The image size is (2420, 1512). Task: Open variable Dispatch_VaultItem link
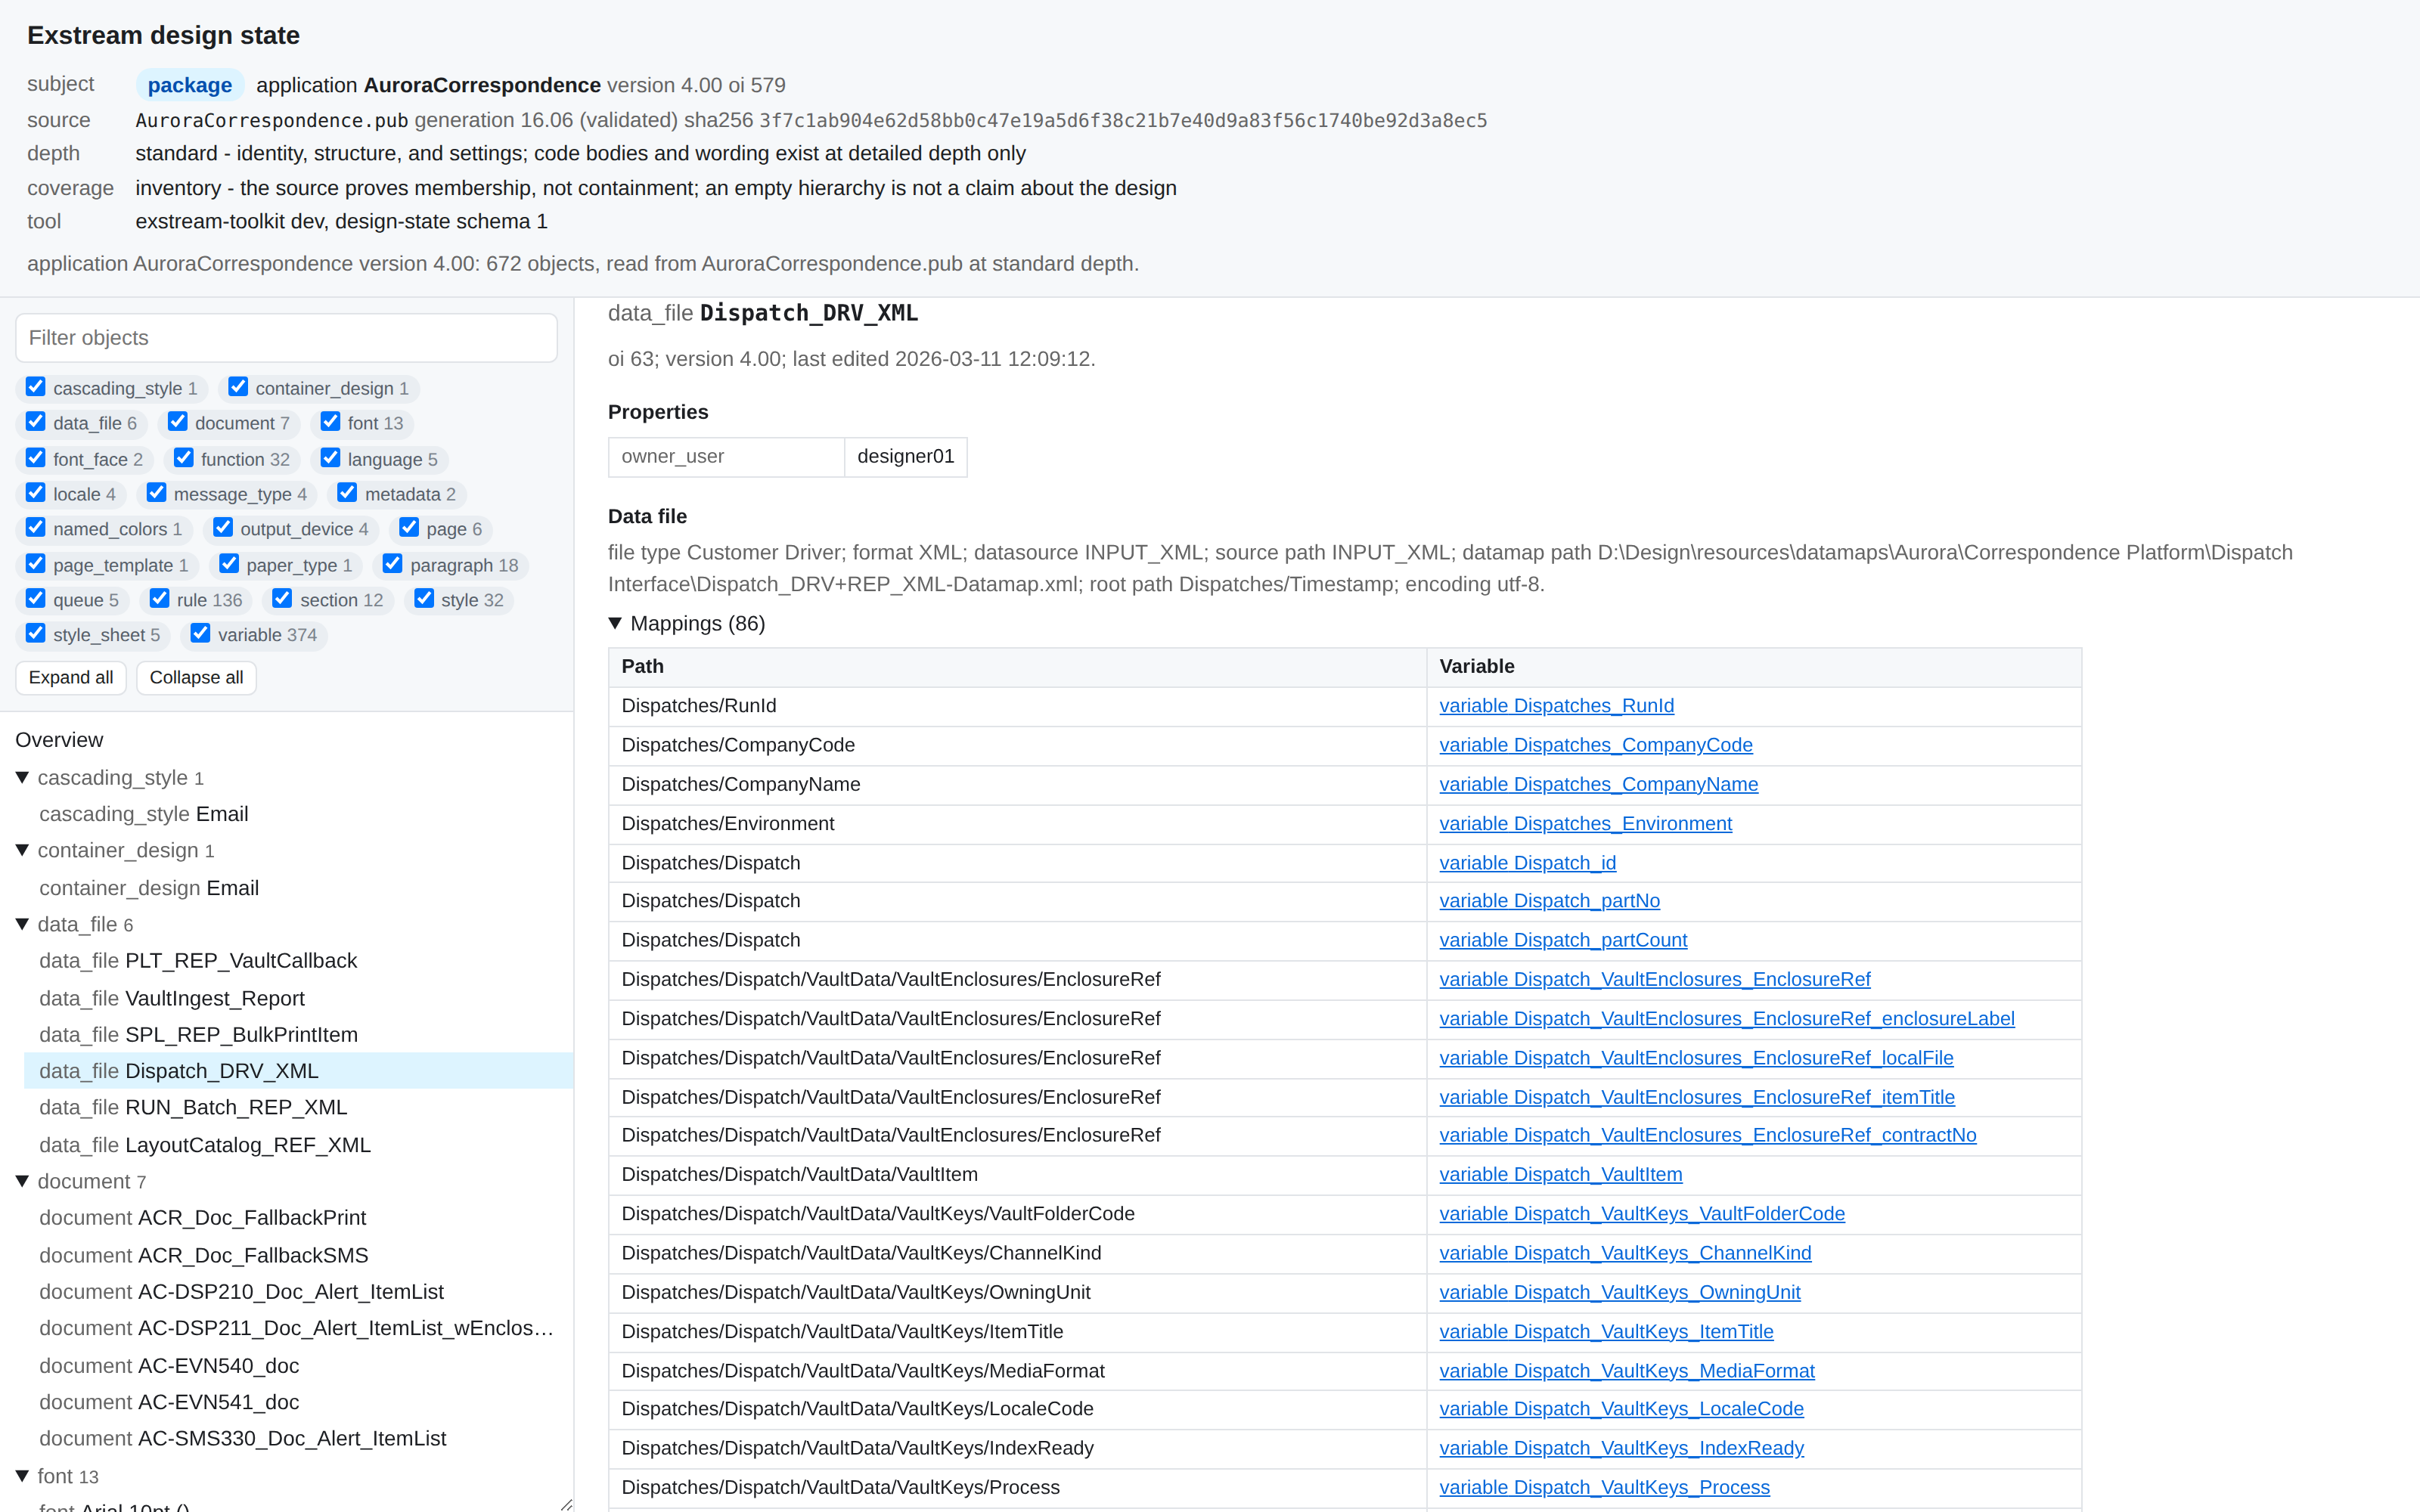1561,1174
